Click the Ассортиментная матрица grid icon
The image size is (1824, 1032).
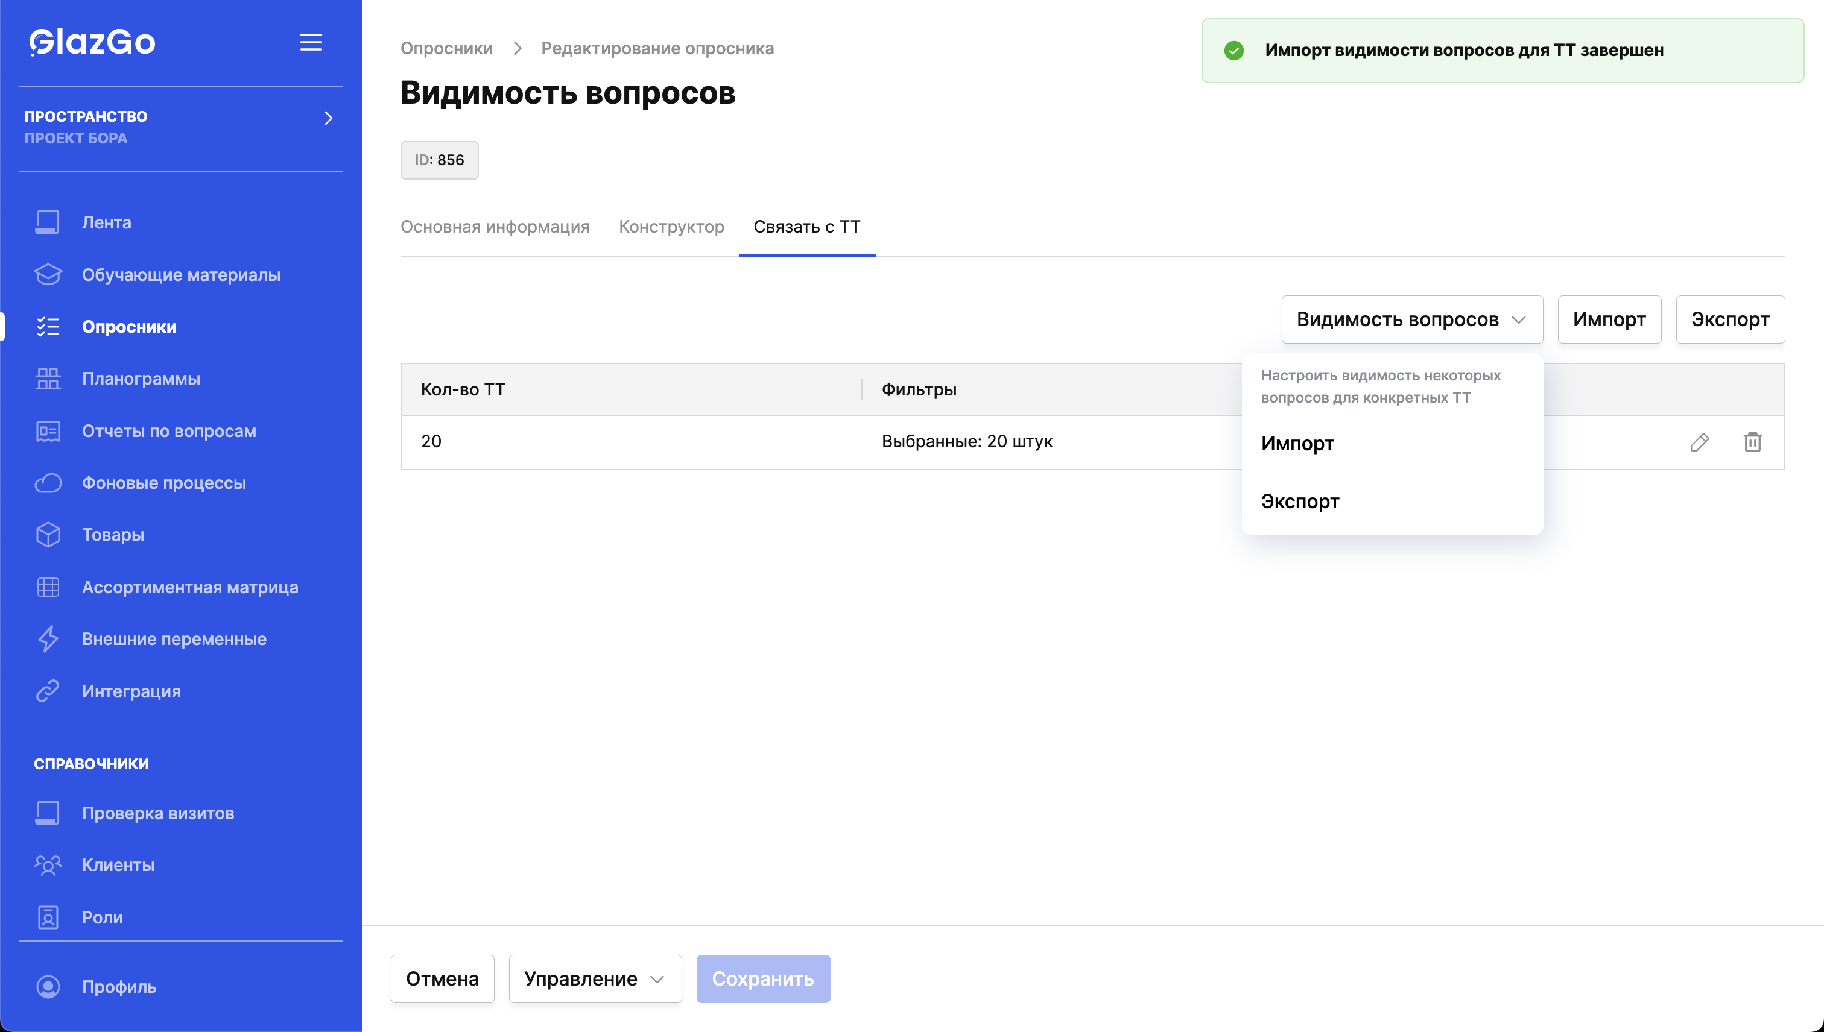(x=48, y=587)
